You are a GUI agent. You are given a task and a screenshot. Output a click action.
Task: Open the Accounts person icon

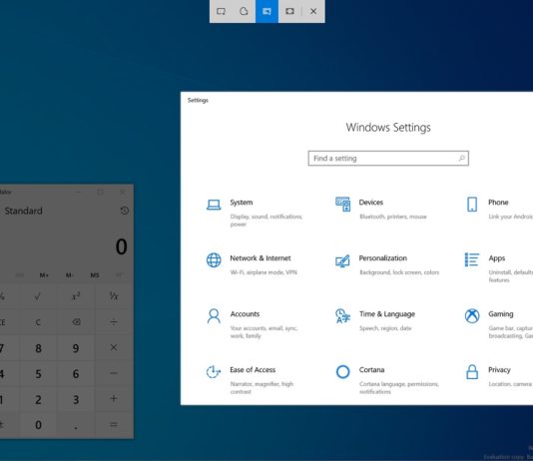pyautogui.click(x=214, y=316)
